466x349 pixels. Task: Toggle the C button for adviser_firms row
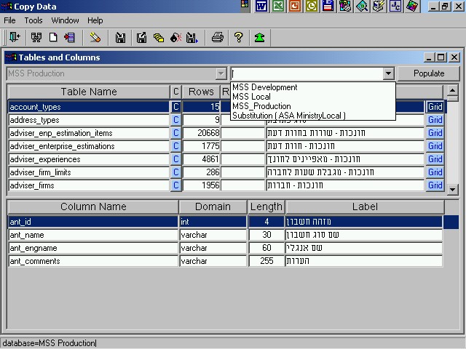(x=175, y=185)
